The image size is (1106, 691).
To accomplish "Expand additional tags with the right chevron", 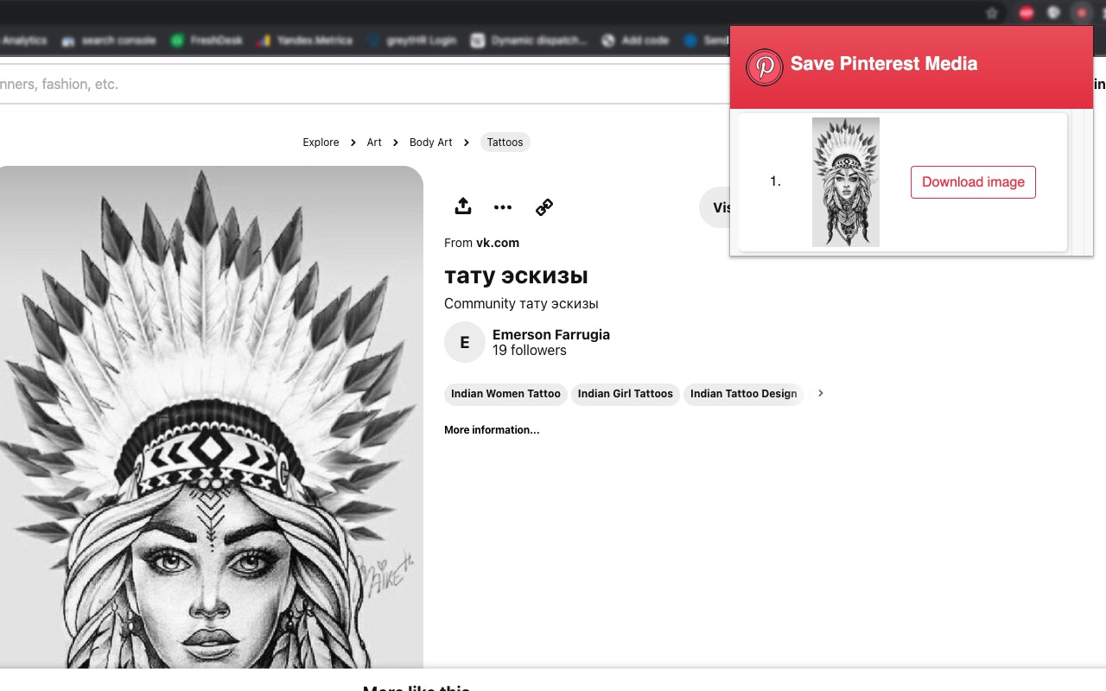I will click(x=820, y=394).
